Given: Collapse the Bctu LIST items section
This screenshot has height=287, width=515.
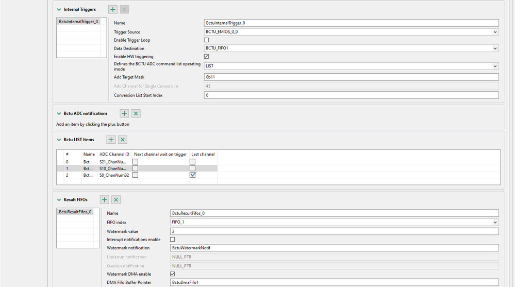Looking at the screenshot, I should point(59,140).
